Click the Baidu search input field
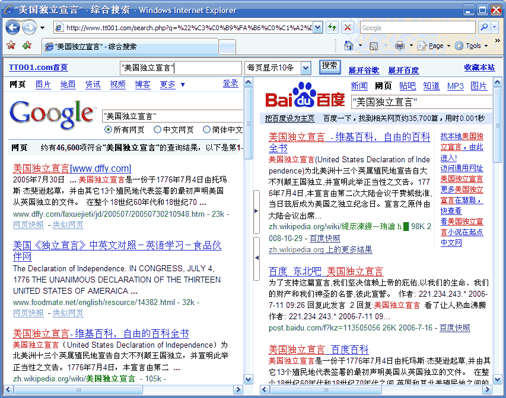 (421, 102)
